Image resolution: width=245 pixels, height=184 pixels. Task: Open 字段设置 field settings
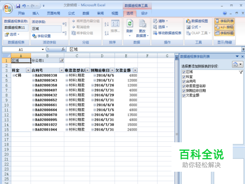(x=42, y=36)
